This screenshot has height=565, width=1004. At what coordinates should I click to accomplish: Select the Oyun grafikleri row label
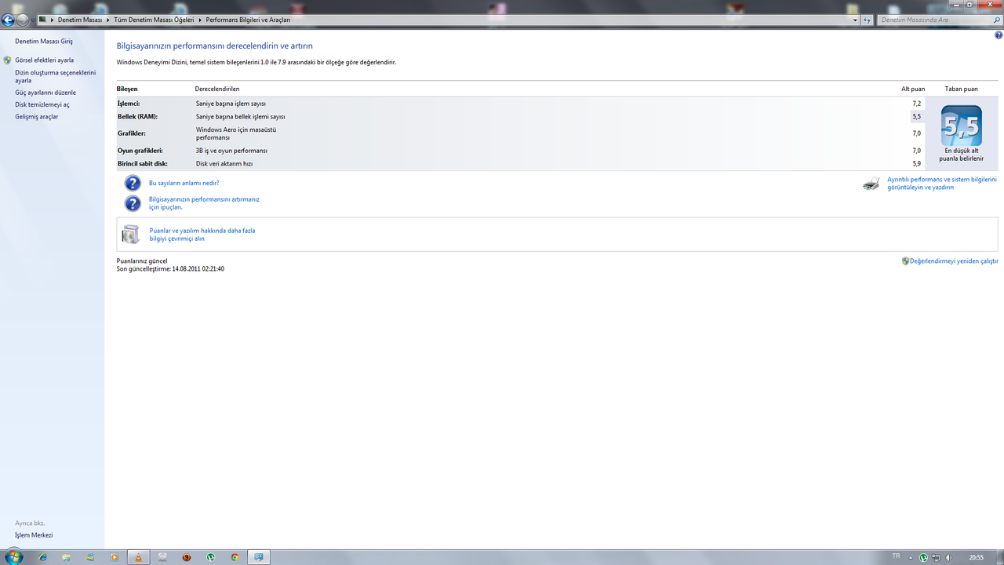pos(140,151)
